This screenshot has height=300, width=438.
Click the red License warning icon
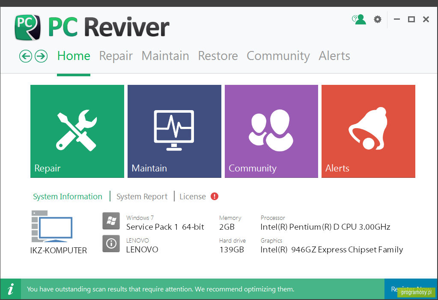pos(214,196)
